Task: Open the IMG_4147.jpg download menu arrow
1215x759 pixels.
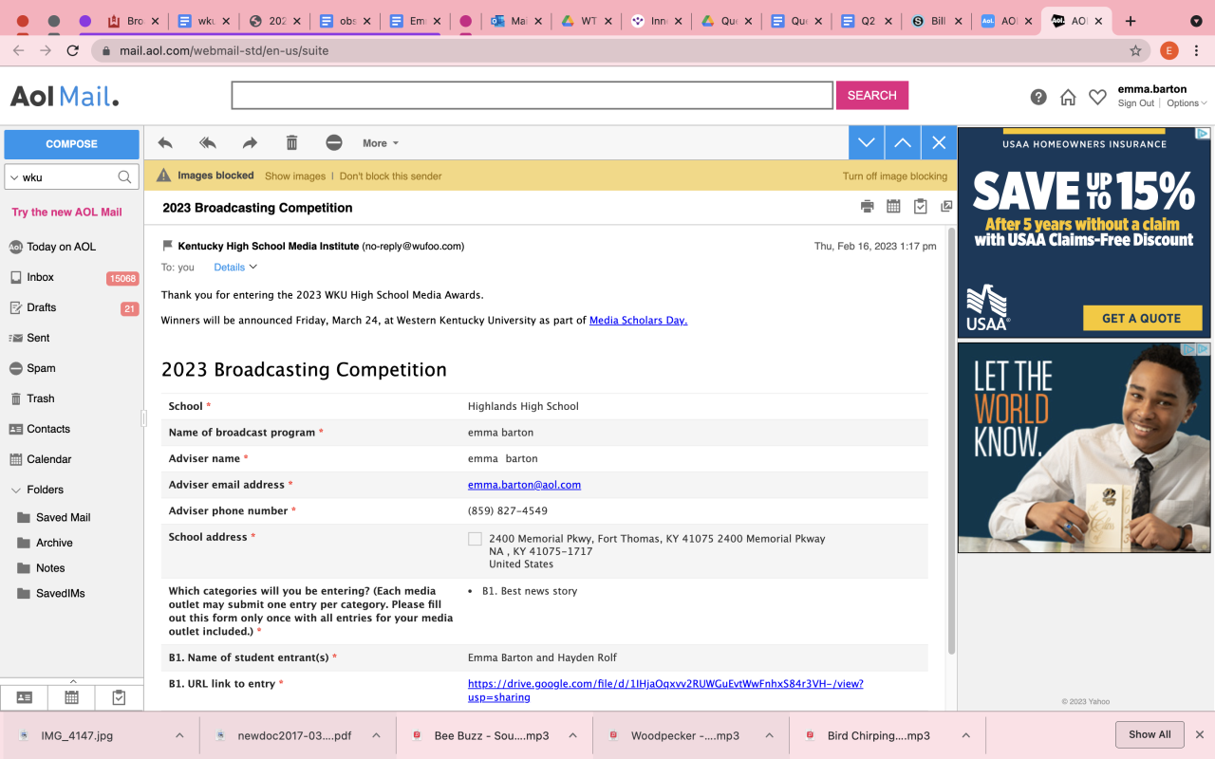Action: click(x=179, y=735)
